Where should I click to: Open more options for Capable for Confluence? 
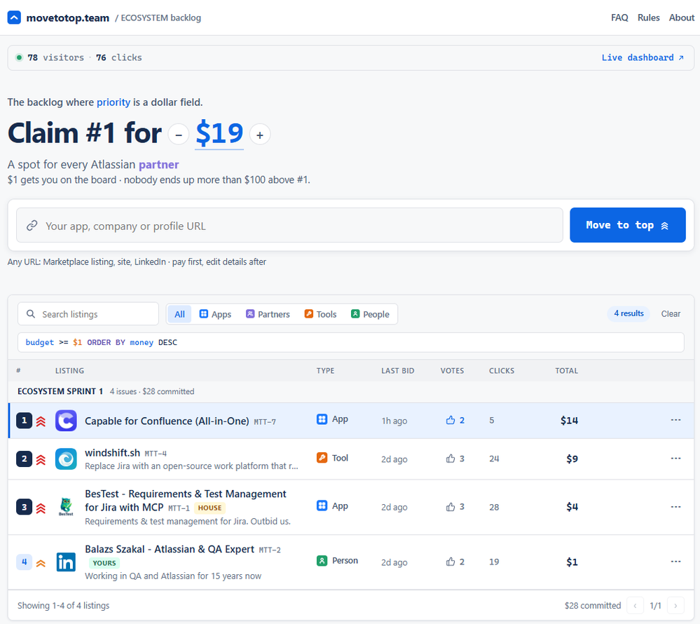[675, 420]
